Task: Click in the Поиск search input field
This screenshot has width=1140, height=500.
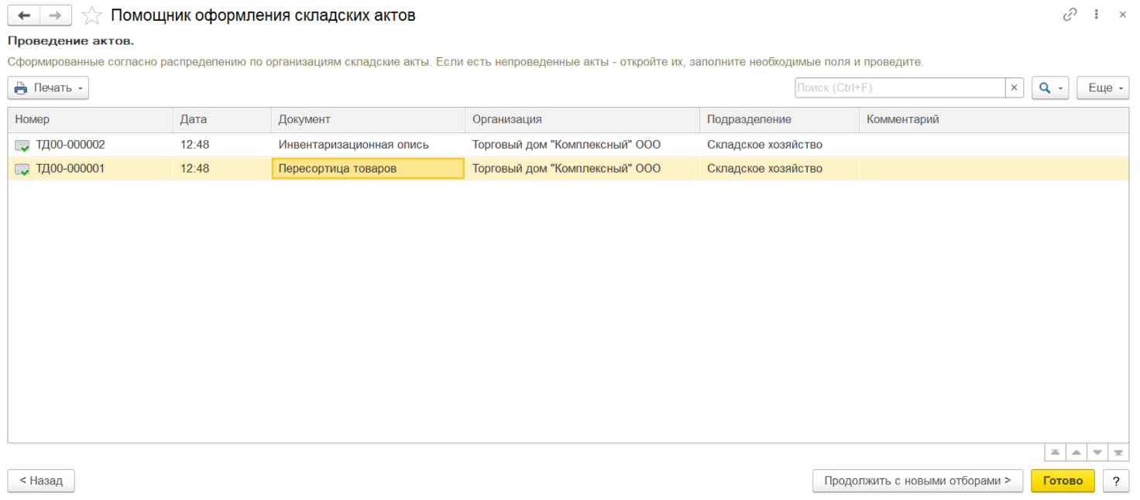Action: [x=899, y=88]
